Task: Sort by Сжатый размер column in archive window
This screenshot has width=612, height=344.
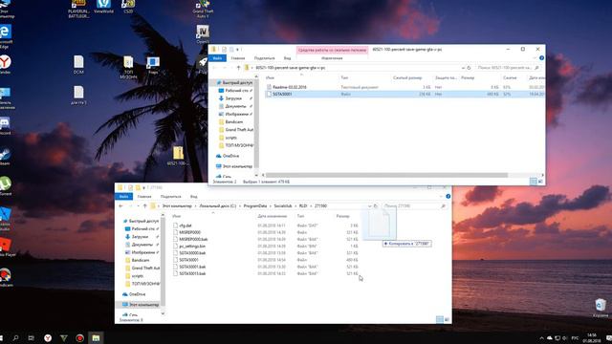Action: [407, 77]
